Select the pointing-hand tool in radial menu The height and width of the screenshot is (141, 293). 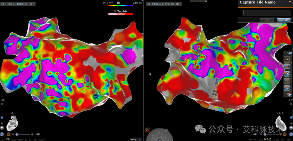153,138
